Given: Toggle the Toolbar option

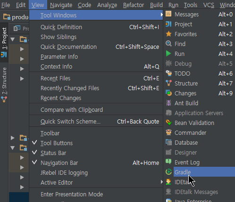Looking at the screenshot, I should pyautogui.click(x=96, y=133).
